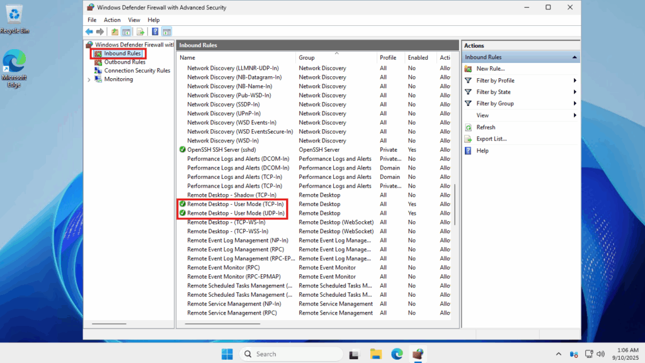
Task: Select Outbound Rules in the tree
Action: [124, 62]
